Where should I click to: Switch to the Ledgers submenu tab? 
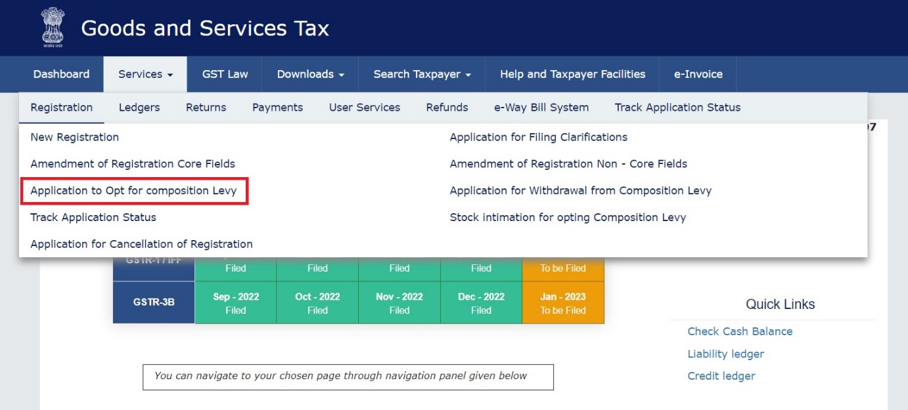(x=139, y=108)
